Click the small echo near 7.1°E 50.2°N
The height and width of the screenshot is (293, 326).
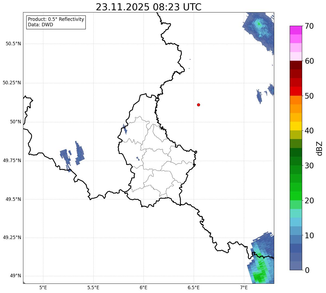(x=259, y=96)
